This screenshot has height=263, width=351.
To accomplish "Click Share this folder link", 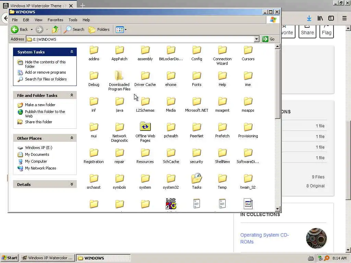I will 38,122.
